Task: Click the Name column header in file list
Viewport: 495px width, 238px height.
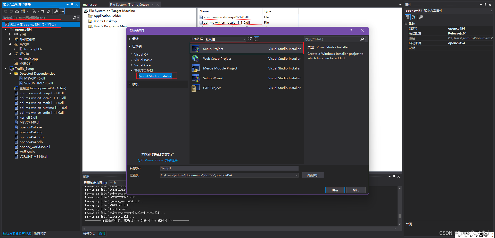Action: pyautogui.click(x=230, y=11)
